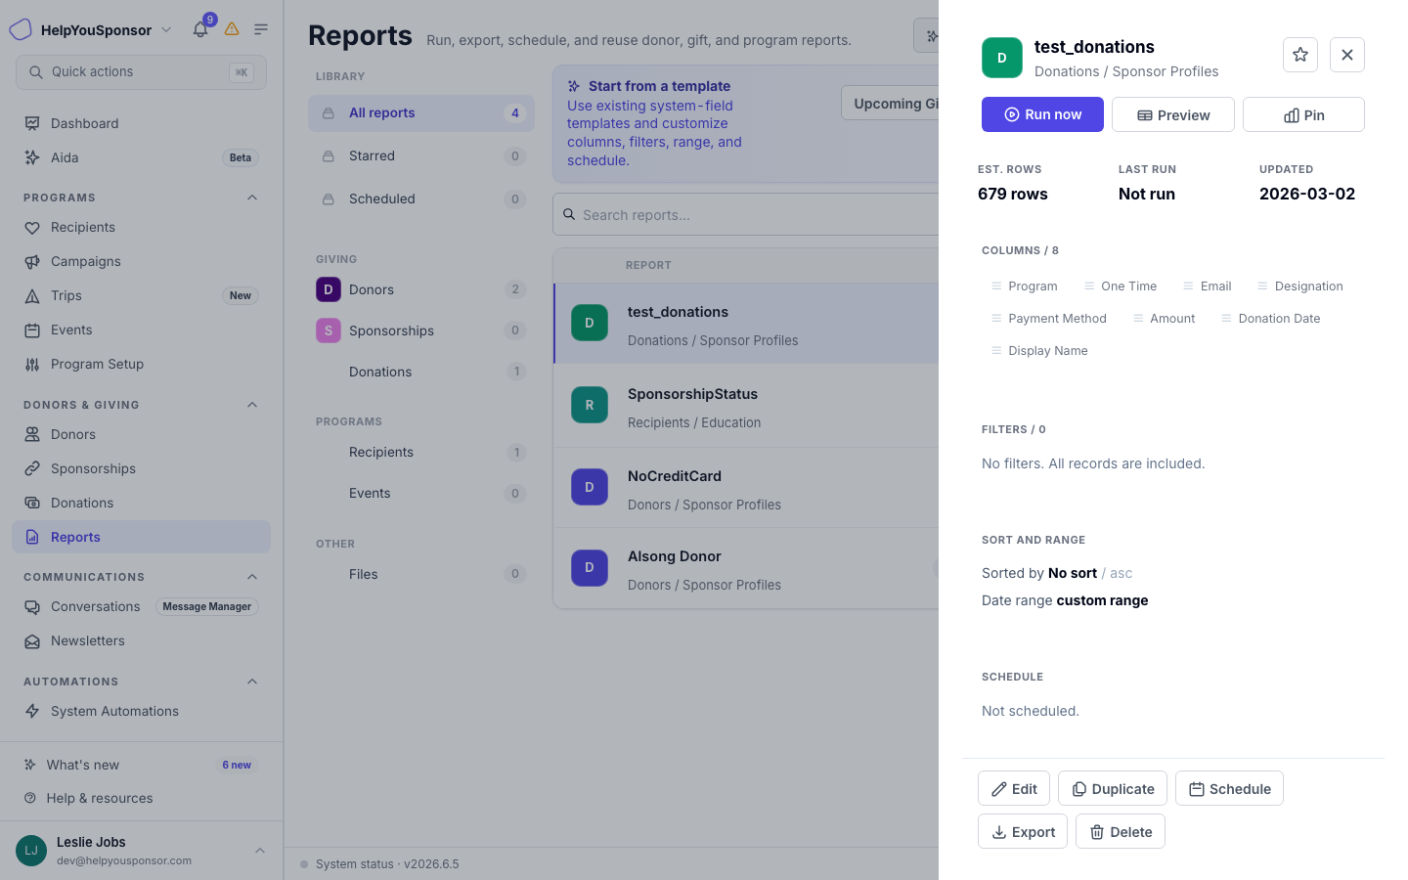This screenshot has width=1408, height=880.
Task: Click the Newsletters envelope icon
Action: 32,640
